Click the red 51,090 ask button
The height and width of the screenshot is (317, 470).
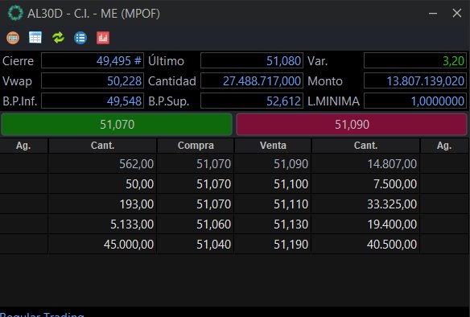352,124
